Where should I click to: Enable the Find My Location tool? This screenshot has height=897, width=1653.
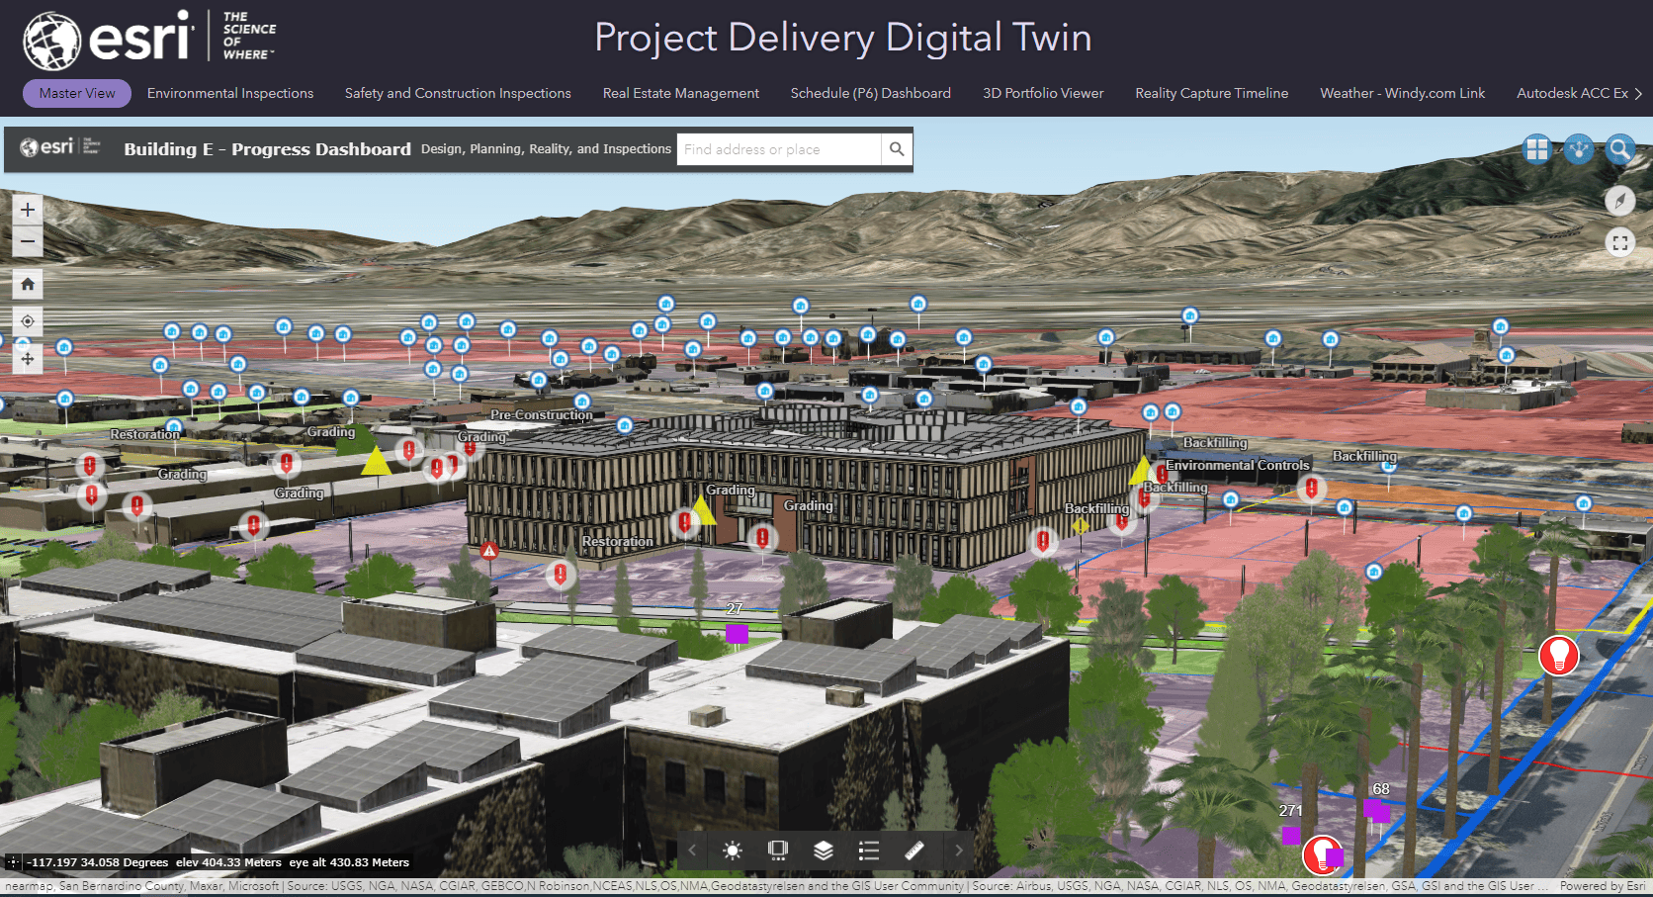[x=27, y=320]
